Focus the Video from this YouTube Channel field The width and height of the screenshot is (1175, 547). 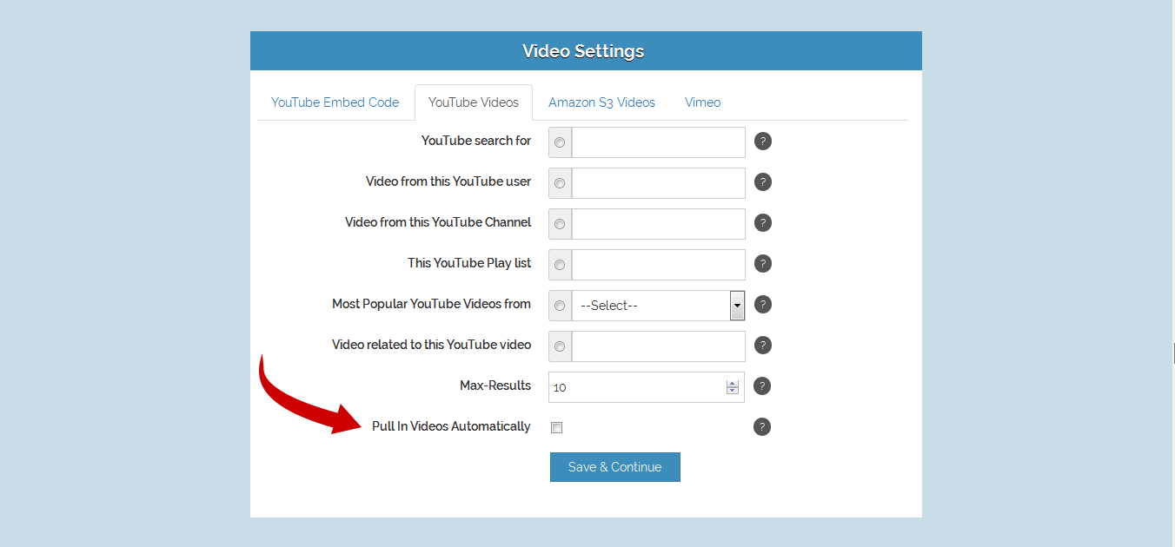click(x=658, y=224)
